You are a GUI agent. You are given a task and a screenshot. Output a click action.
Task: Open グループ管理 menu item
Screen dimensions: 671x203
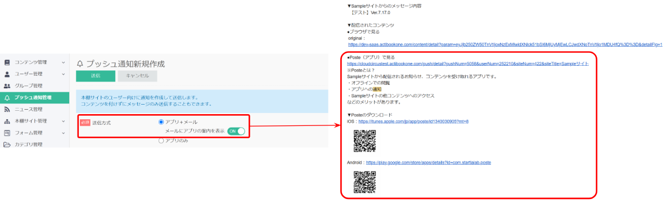(x=35, y=86)
